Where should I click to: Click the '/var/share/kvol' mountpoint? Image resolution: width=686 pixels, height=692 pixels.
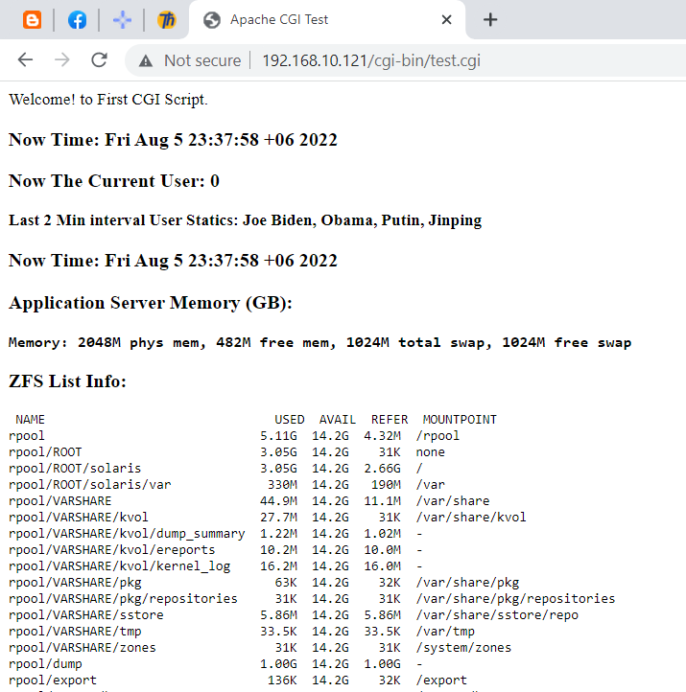tap(471, 518)
